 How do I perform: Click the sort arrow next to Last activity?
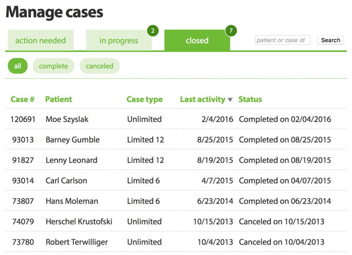[230, 100]
